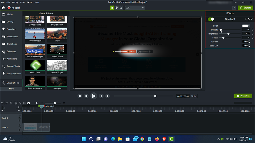Click the Play button
The image size is (255, 143).
(x=94, y=96)
